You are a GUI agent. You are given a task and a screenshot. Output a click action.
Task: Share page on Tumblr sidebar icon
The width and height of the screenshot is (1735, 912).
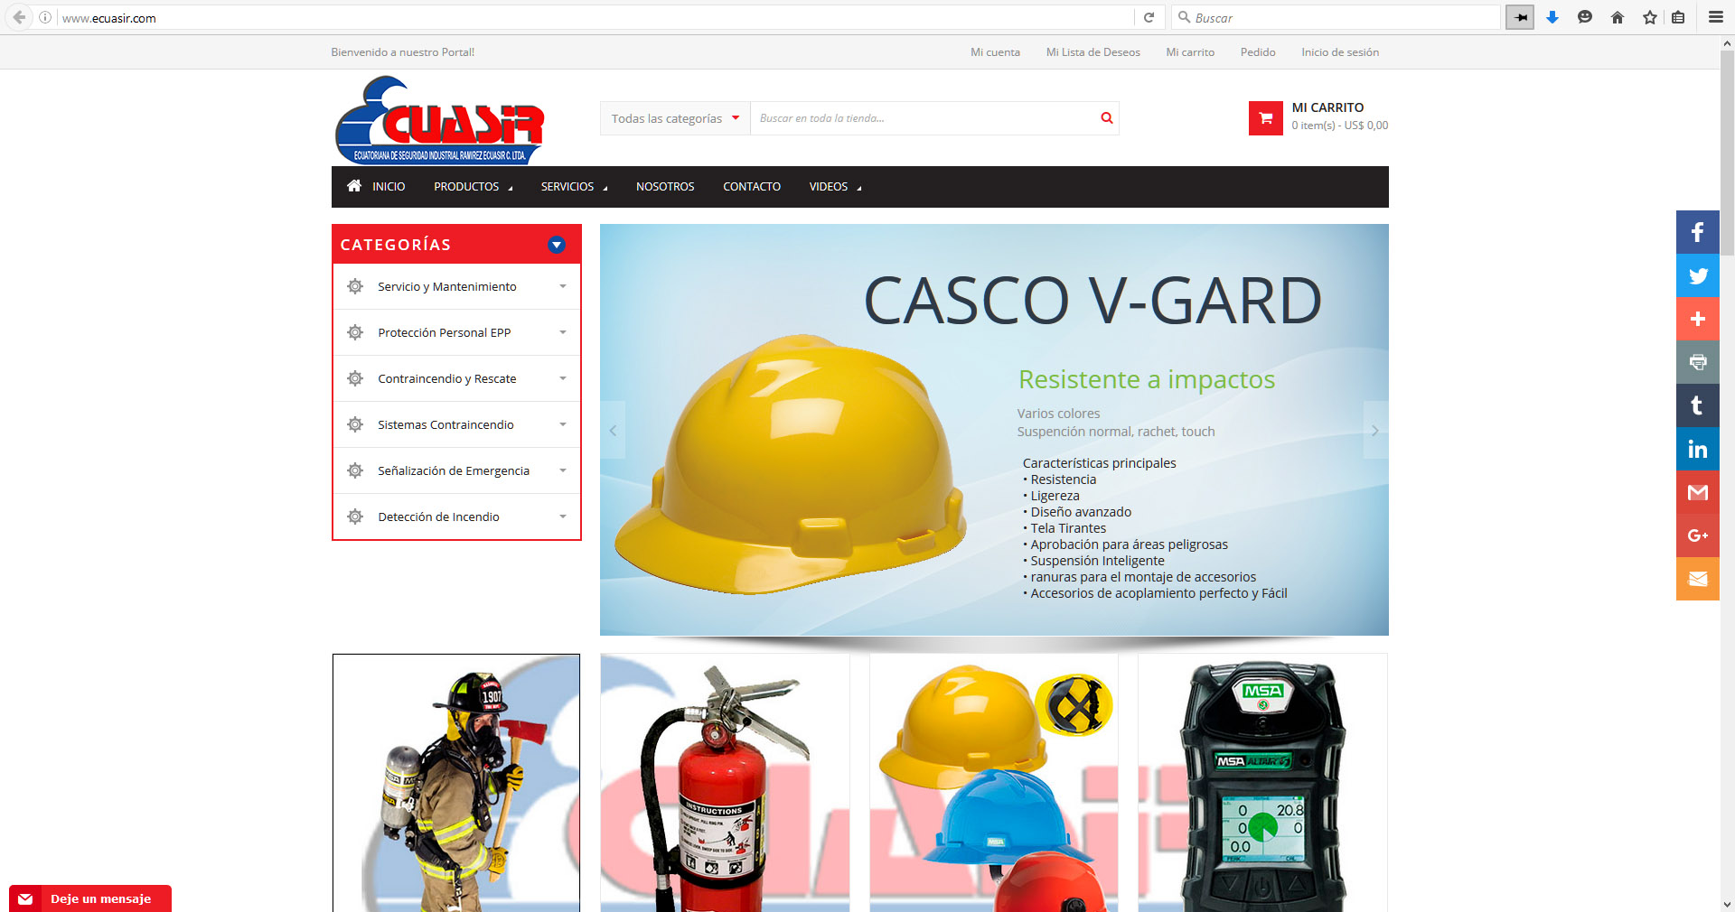click(x=1698, y=405)
